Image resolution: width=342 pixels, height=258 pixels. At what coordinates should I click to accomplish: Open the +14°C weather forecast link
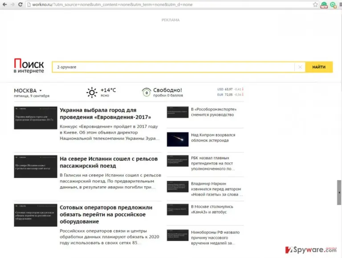pyautogui.click(x=108, y=90)
